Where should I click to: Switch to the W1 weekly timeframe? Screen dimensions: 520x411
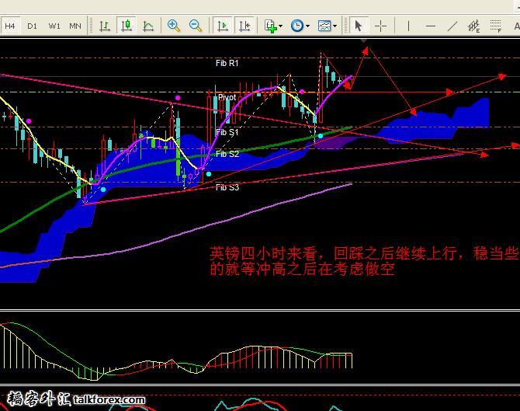[54, 26]
